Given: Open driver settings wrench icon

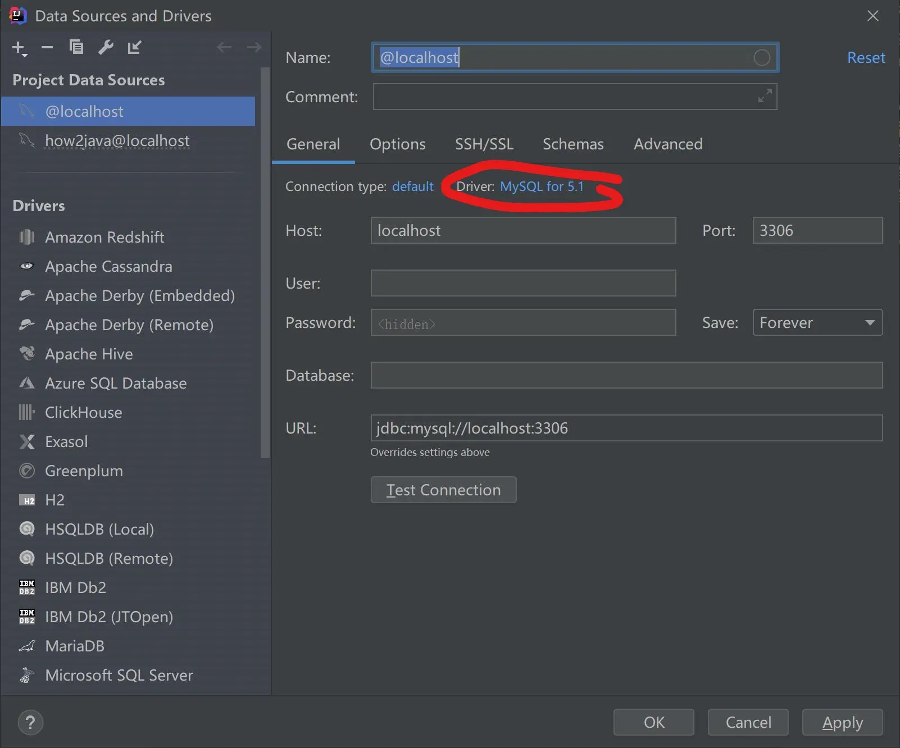Looking at the screenshot, I should pos(106,47).
